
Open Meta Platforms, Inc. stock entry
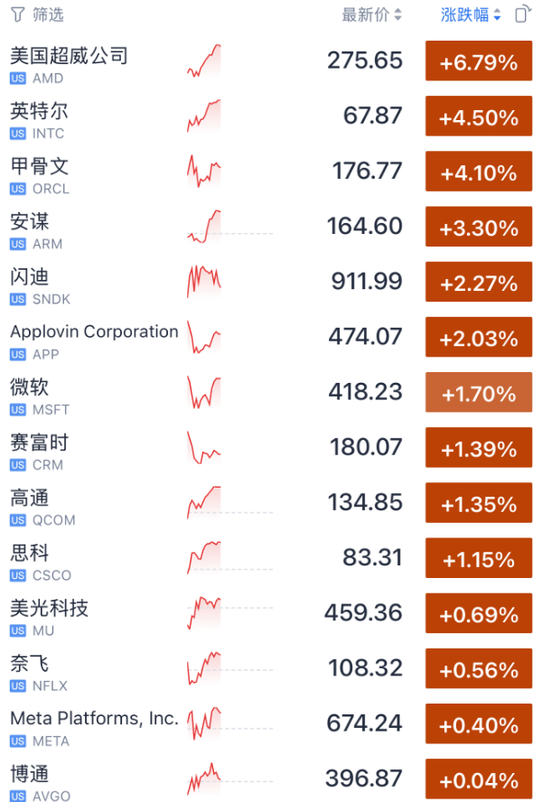pos(94,718)
